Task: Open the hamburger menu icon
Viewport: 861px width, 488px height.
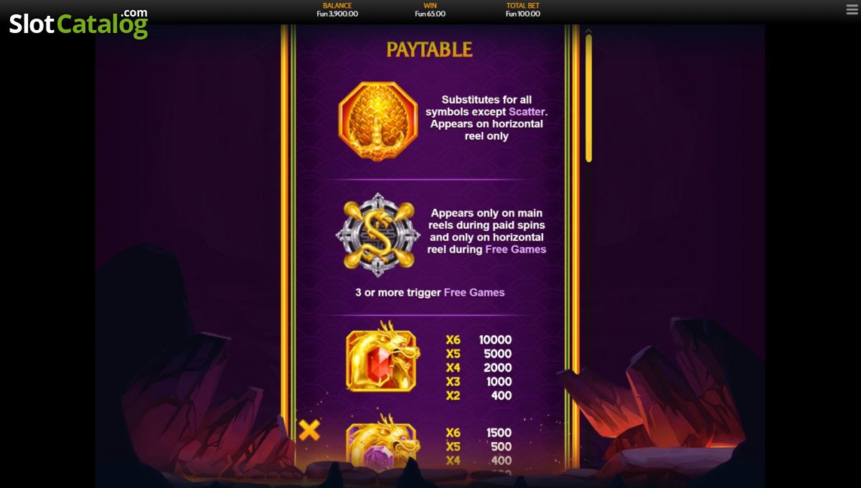Action: coord(852,9)
